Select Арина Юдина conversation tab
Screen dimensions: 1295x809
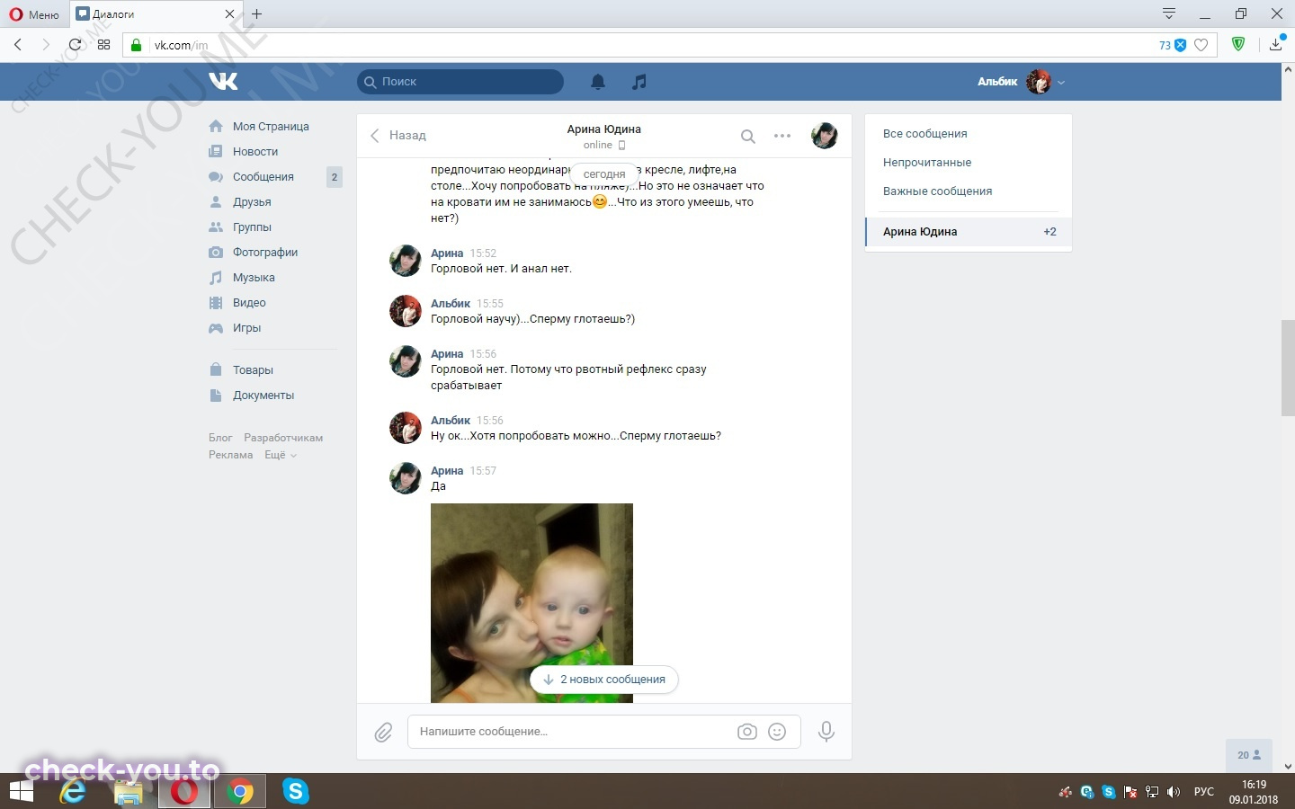(969, 232)
